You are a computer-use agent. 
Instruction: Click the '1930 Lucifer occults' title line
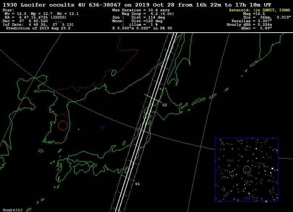137,5
